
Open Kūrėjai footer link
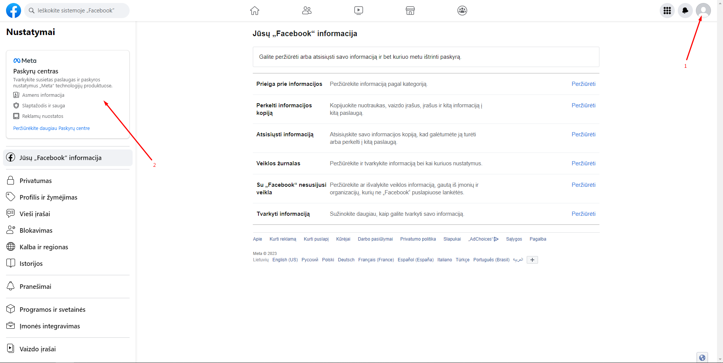343,239
